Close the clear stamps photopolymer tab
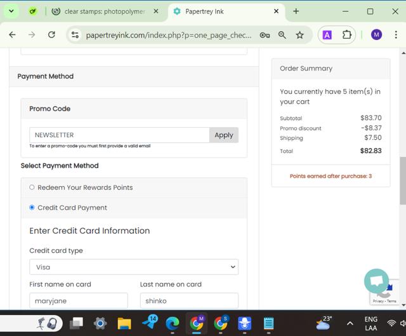 [156, 11]
